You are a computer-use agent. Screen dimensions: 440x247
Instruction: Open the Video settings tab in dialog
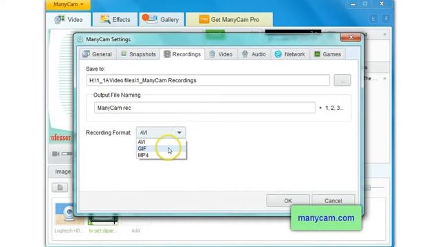pos(221,54)
